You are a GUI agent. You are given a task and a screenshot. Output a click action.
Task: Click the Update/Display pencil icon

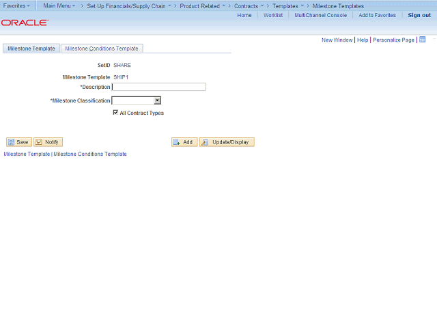205,142
